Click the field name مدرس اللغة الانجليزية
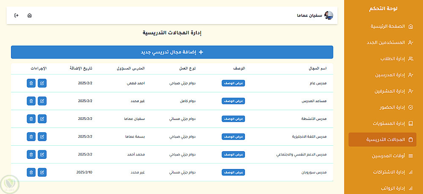Screen dimensions: 423x194 click(310, 137)
